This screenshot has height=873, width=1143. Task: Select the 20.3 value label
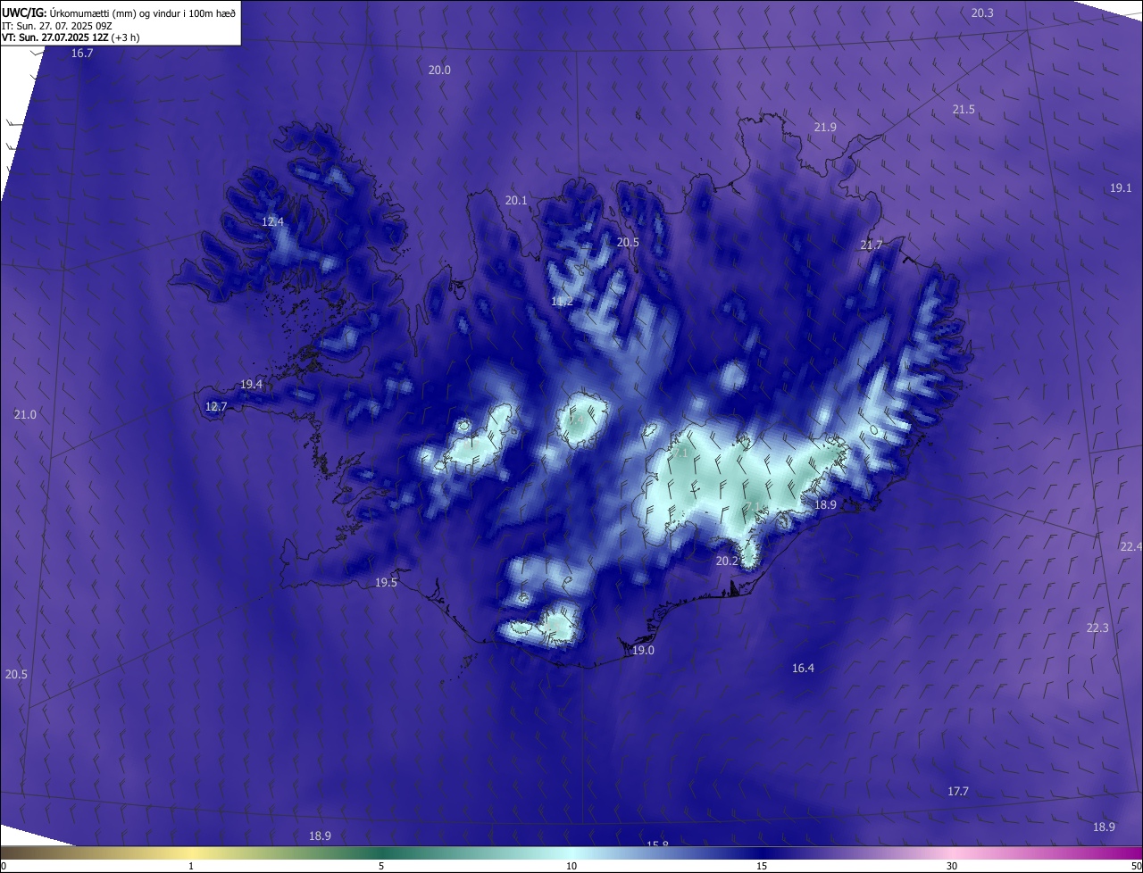pos(982,12)
